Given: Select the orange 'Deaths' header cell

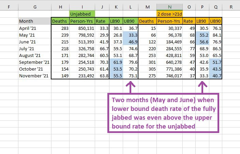Looking at the screenshot, I should 147,21.
